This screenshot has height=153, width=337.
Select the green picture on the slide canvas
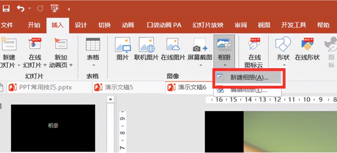coord(290,131)
